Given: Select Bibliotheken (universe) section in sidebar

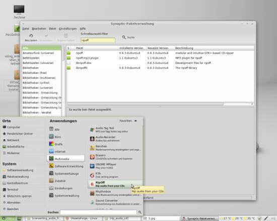Looking at the screenshot, I should pos(38,87).
